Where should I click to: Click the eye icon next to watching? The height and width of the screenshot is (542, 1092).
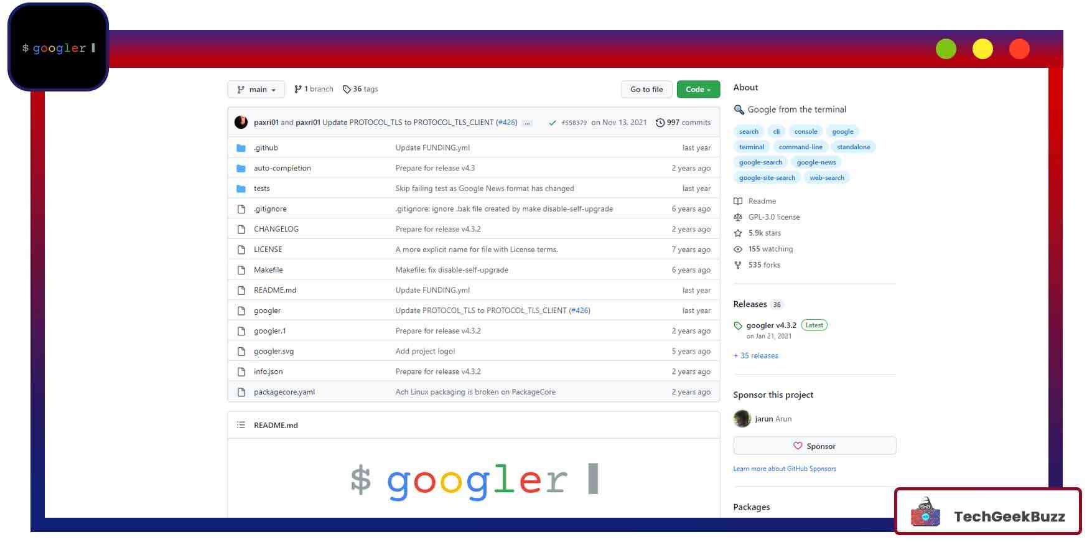coord(738,249)
